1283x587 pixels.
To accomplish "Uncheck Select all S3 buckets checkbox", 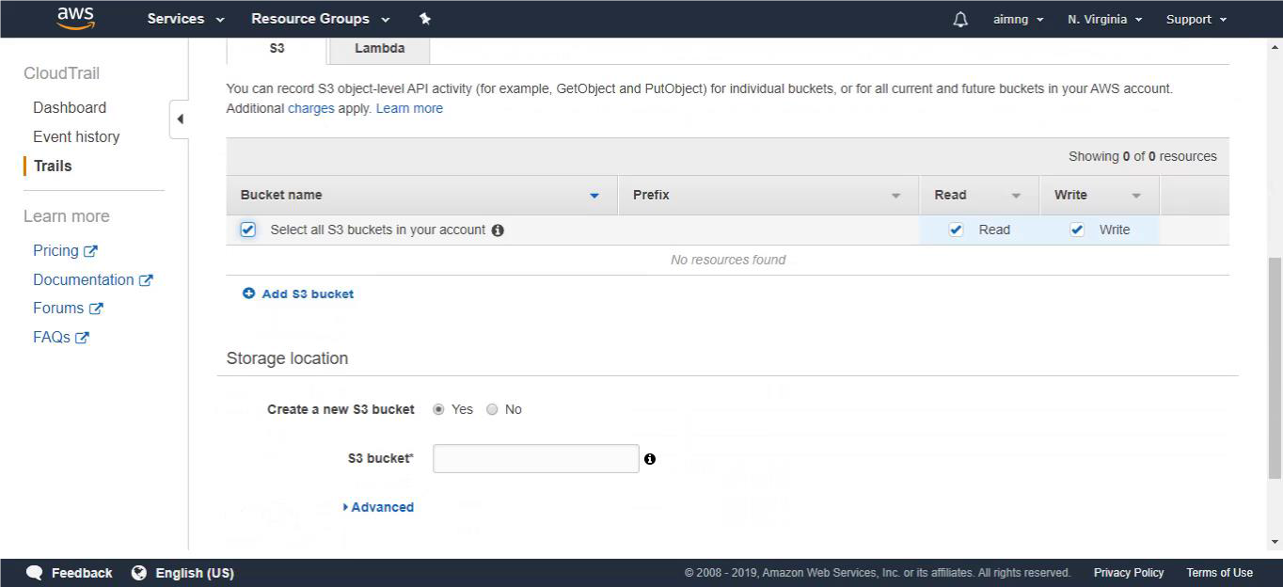I will 248,230.
